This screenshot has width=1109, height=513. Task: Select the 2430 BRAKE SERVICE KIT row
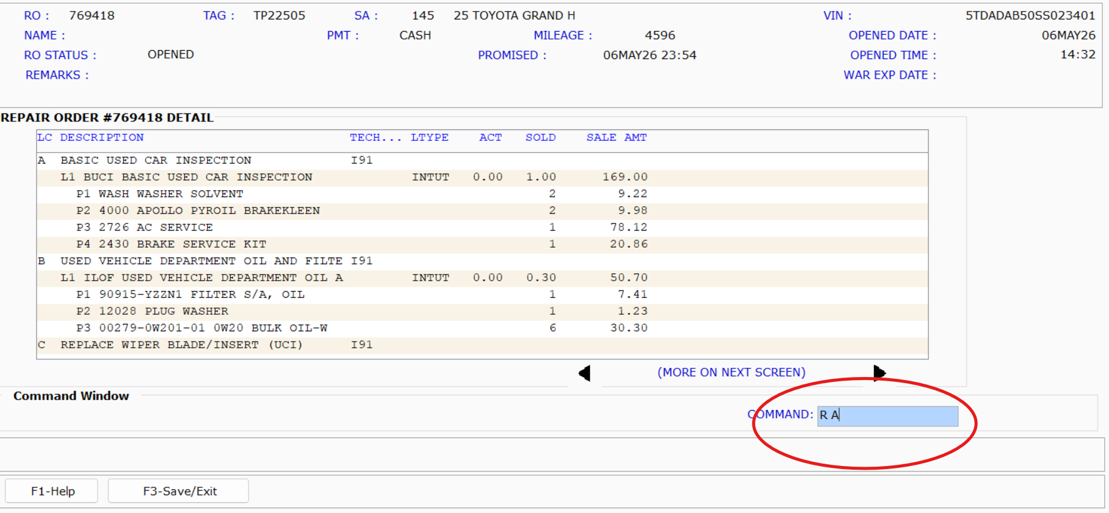[482, 244]
